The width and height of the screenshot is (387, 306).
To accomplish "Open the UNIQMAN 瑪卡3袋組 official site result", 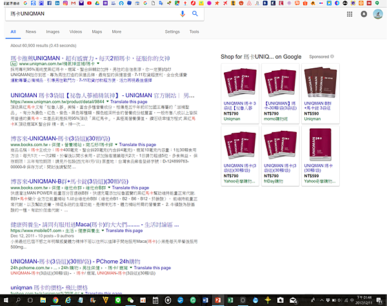I will point(103,95).
